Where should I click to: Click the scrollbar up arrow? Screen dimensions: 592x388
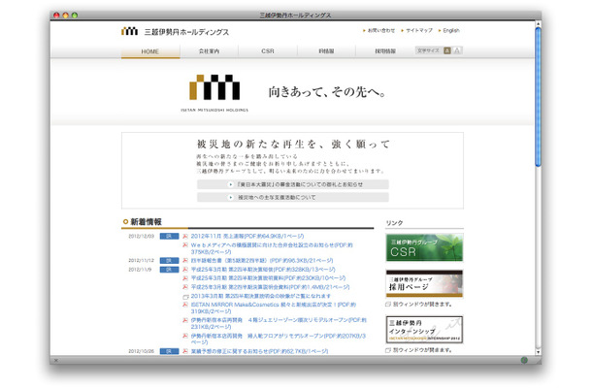(x=538, y=24)
